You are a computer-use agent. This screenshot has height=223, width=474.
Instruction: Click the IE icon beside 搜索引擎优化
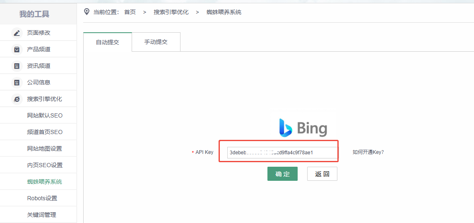pyautogui.click(x=17, y=99)
